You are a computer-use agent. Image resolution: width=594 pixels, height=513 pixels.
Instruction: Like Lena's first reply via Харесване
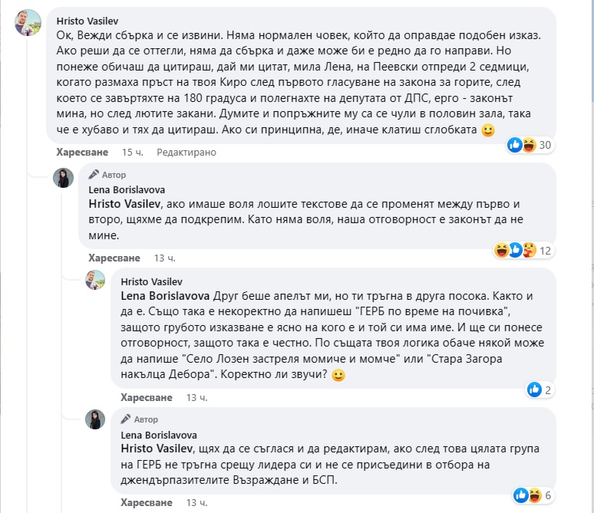(x=114, y=258)
